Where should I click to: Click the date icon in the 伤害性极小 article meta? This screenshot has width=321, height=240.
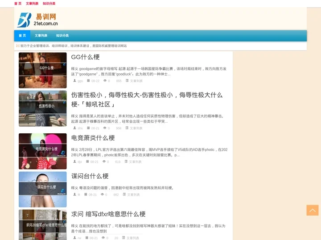[88, 128]
